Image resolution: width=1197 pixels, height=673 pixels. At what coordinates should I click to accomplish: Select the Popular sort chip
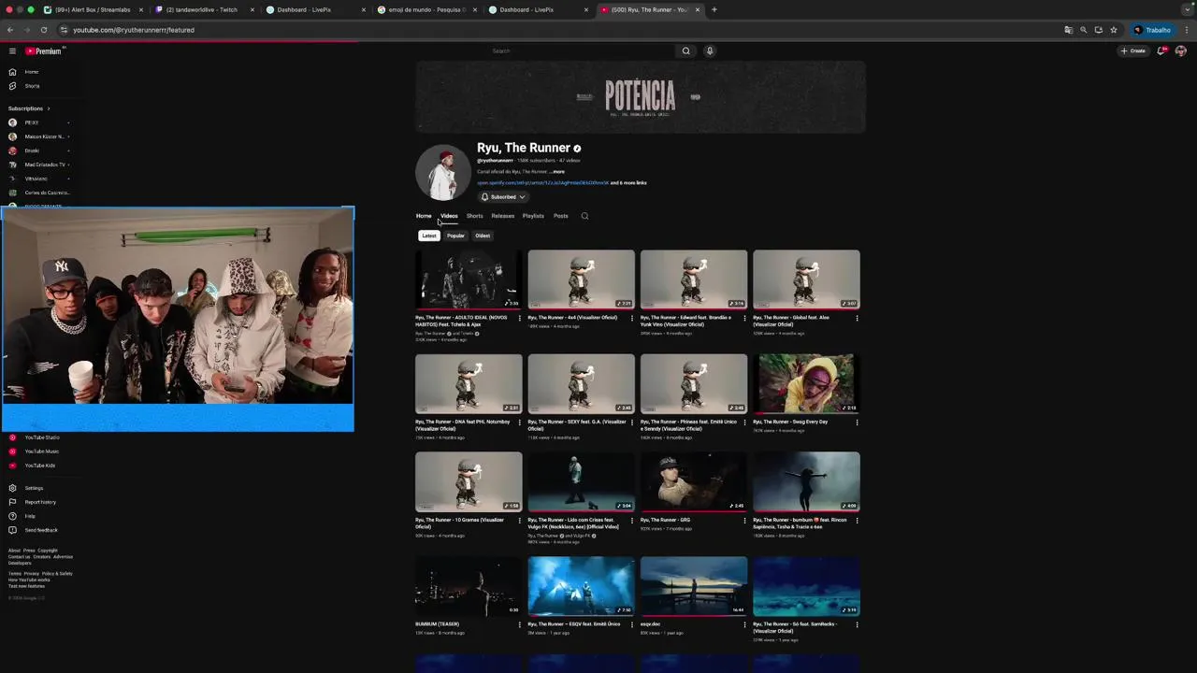click(455, 236)
